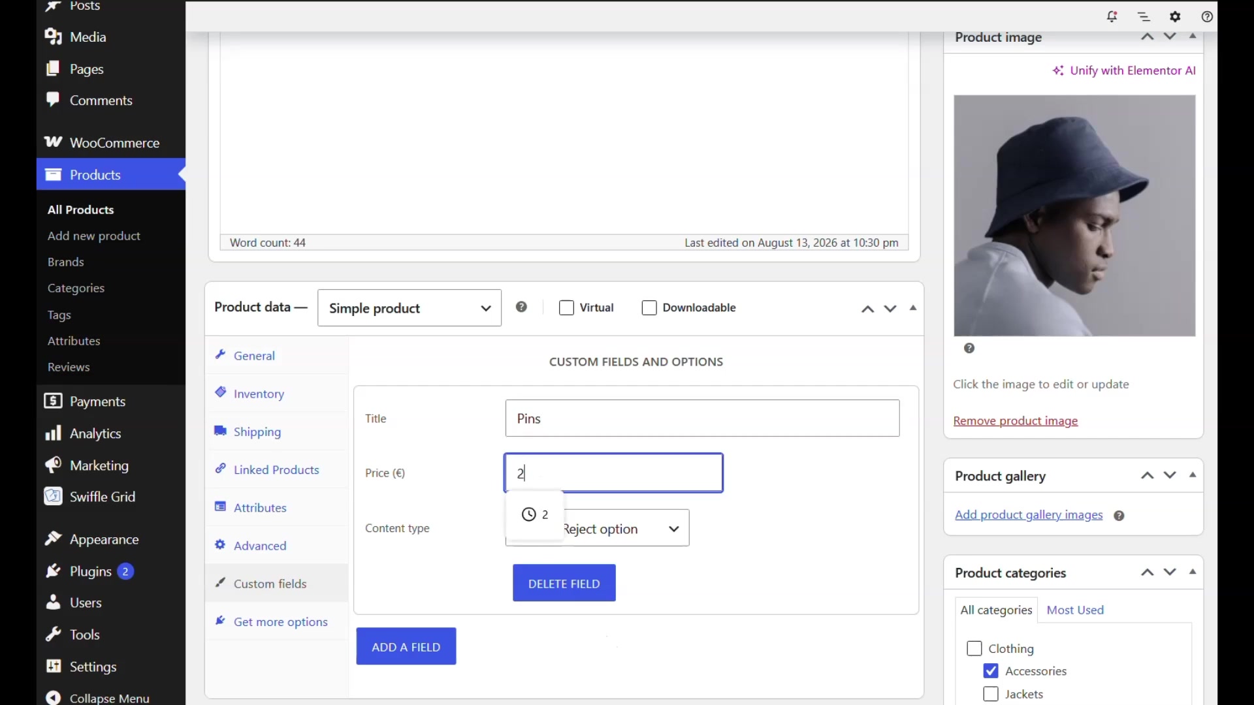Open Plugins in the sidebar

(111, 571)
